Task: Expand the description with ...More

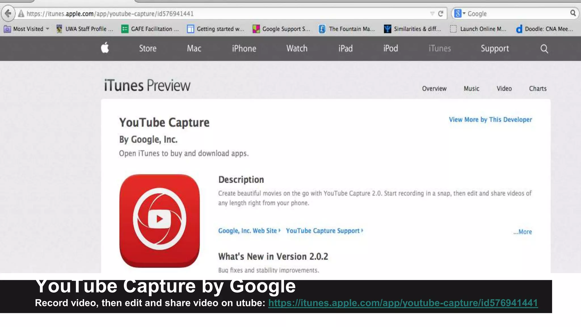Action: (522, 232)
